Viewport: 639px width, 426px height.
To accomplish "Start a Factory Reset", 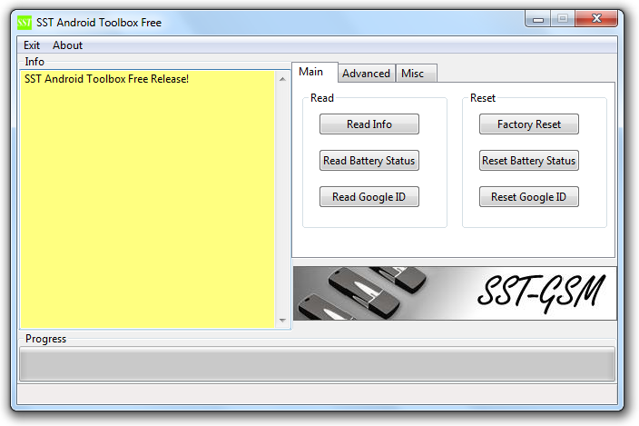I will tap(529, 124).
